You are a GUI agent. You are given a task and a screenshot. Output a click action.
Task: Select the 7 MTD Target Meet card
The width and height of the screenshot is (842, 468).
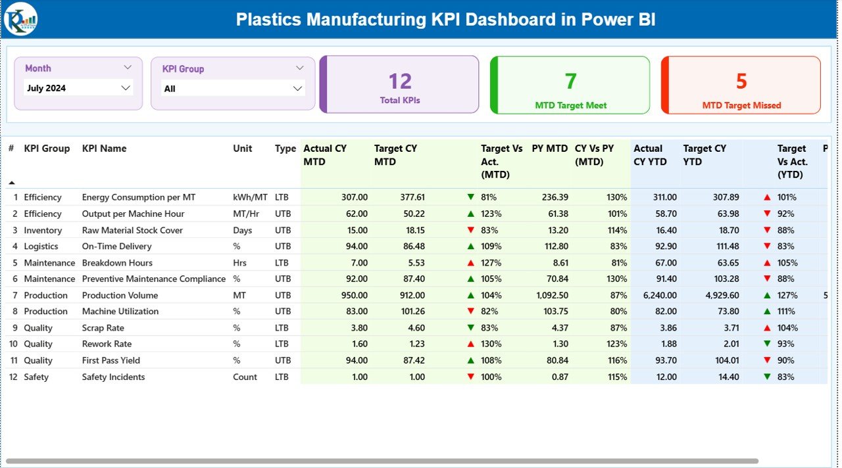(x=570, y=84)
